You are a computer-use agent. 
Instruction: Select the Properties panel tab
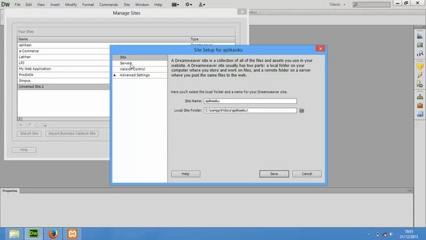10,191
